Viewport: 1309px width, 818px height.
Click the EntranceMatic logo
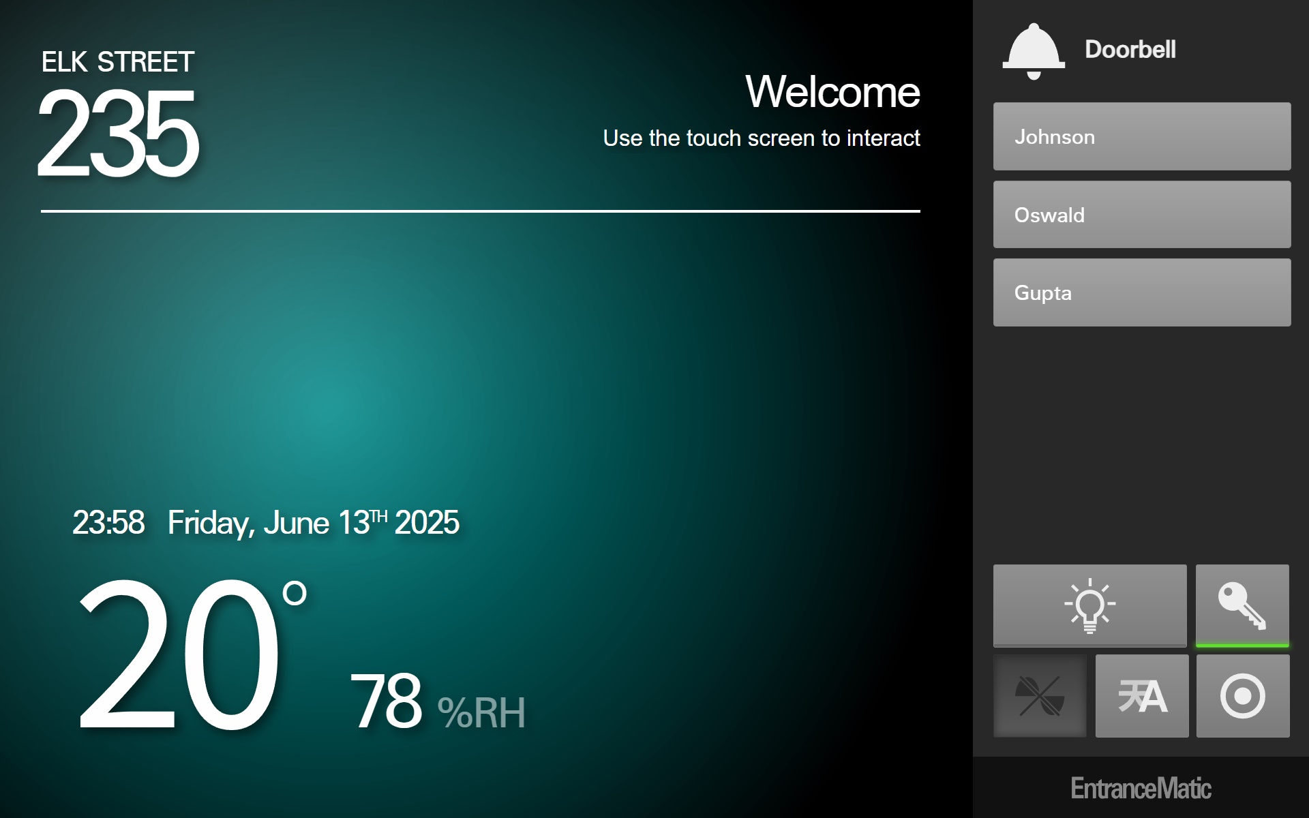click(1141, 789)
